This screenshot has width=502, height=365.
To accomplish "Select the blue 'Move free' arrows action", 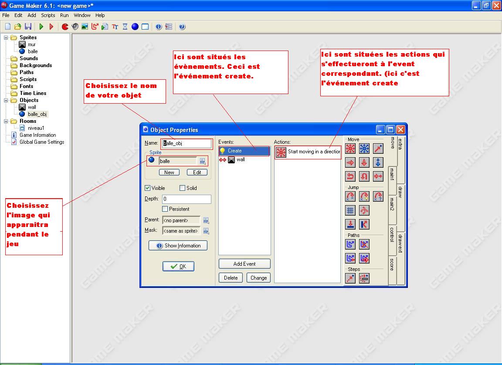I will point(364,149).
